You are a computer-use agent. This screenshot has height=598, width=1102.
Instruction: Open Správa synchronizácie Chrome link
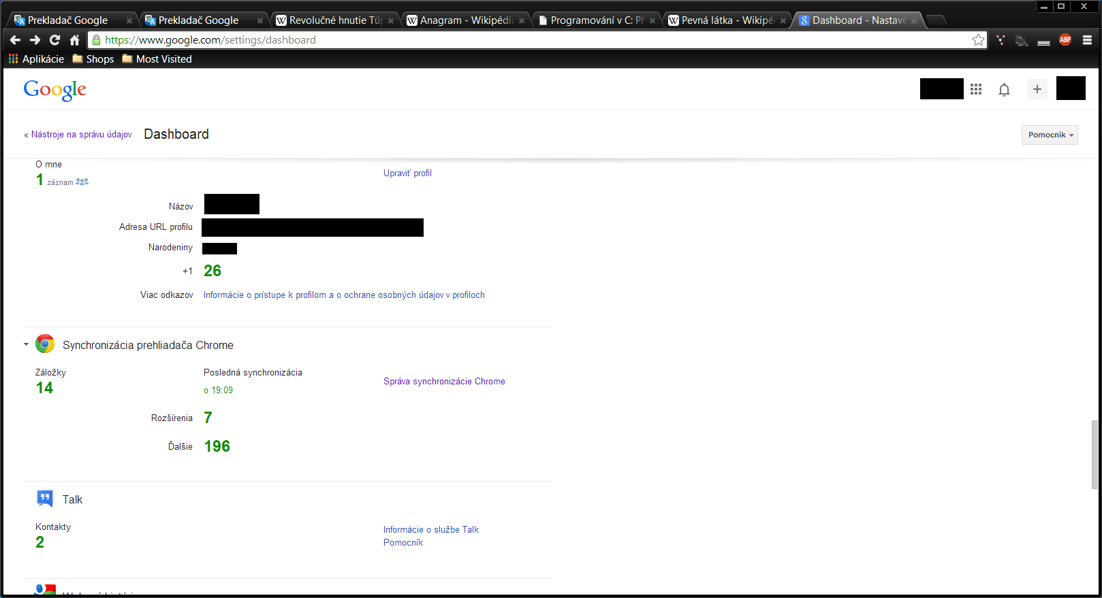444,382
